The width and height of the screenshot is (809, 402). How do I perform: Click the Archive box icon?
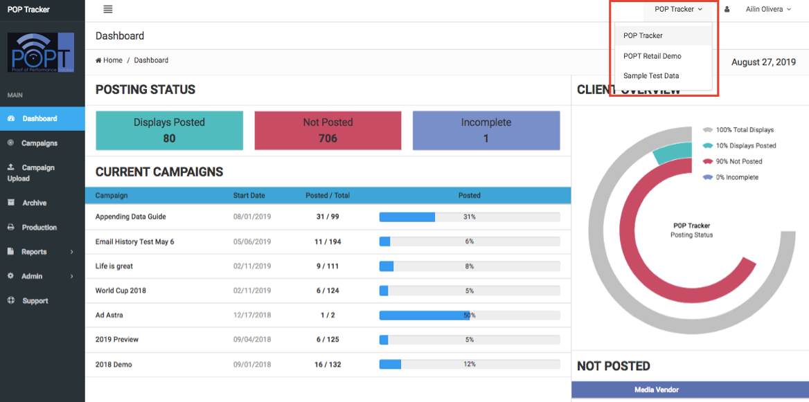pos(11,203)
